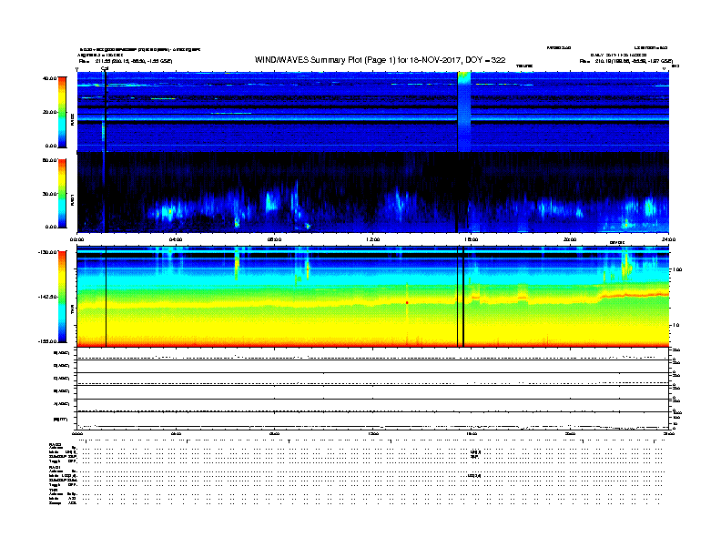Click the 04:00 time label under RAD1 panel
The height and width of the screenshot is (557, 721).
click(176, 239)
